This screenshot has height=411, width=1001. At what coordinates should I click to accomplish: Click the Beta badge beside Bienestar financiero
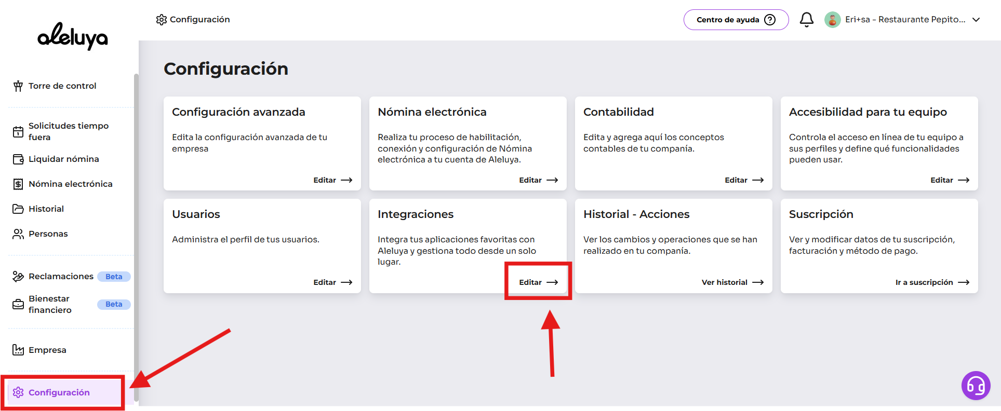pyautogui.click(x=114, y=305)
